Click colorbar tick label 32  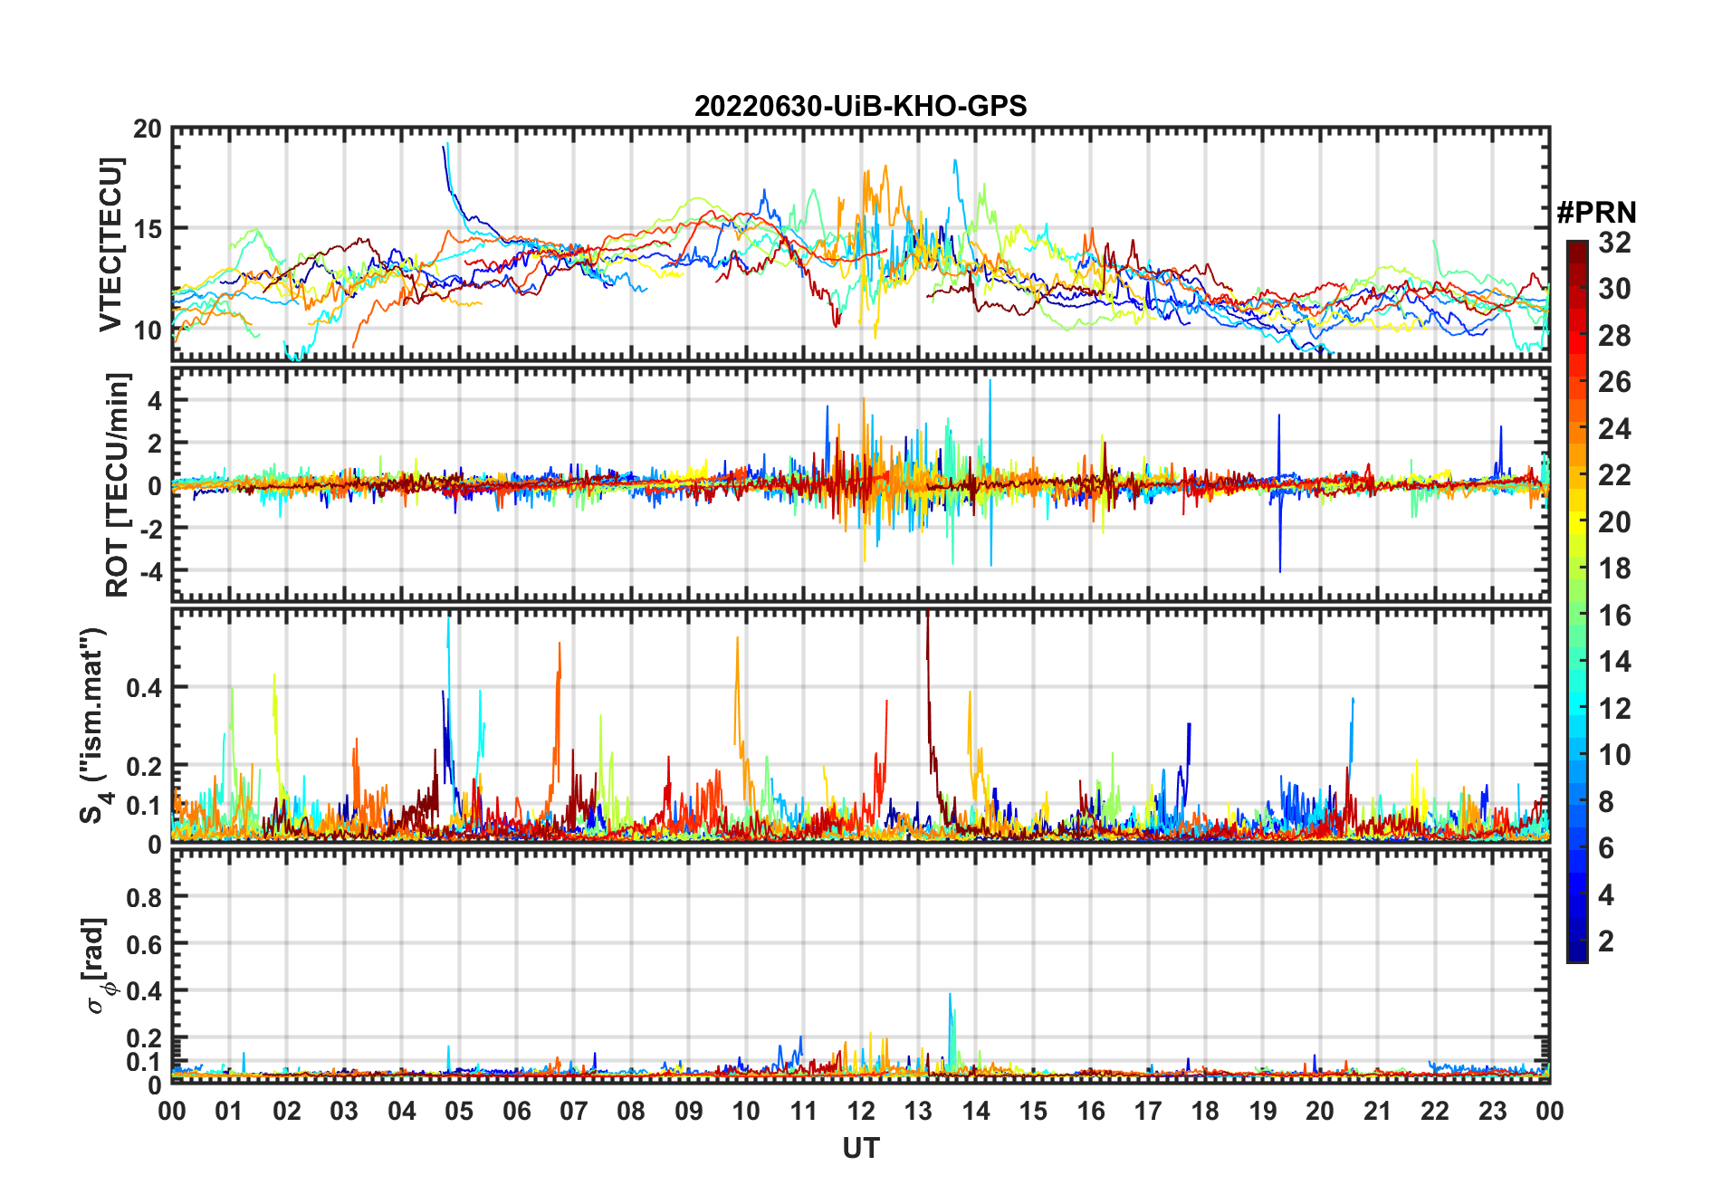(x=1614, y=243)
